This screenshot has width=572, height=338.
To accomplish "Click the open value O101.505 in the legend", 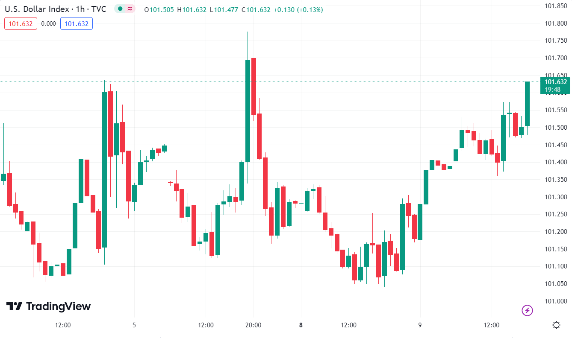I will pos(159,9).
